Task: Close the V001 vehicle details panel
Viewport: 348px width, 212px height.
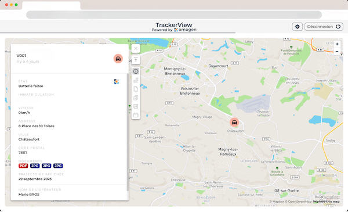Action: click(136, 49)
